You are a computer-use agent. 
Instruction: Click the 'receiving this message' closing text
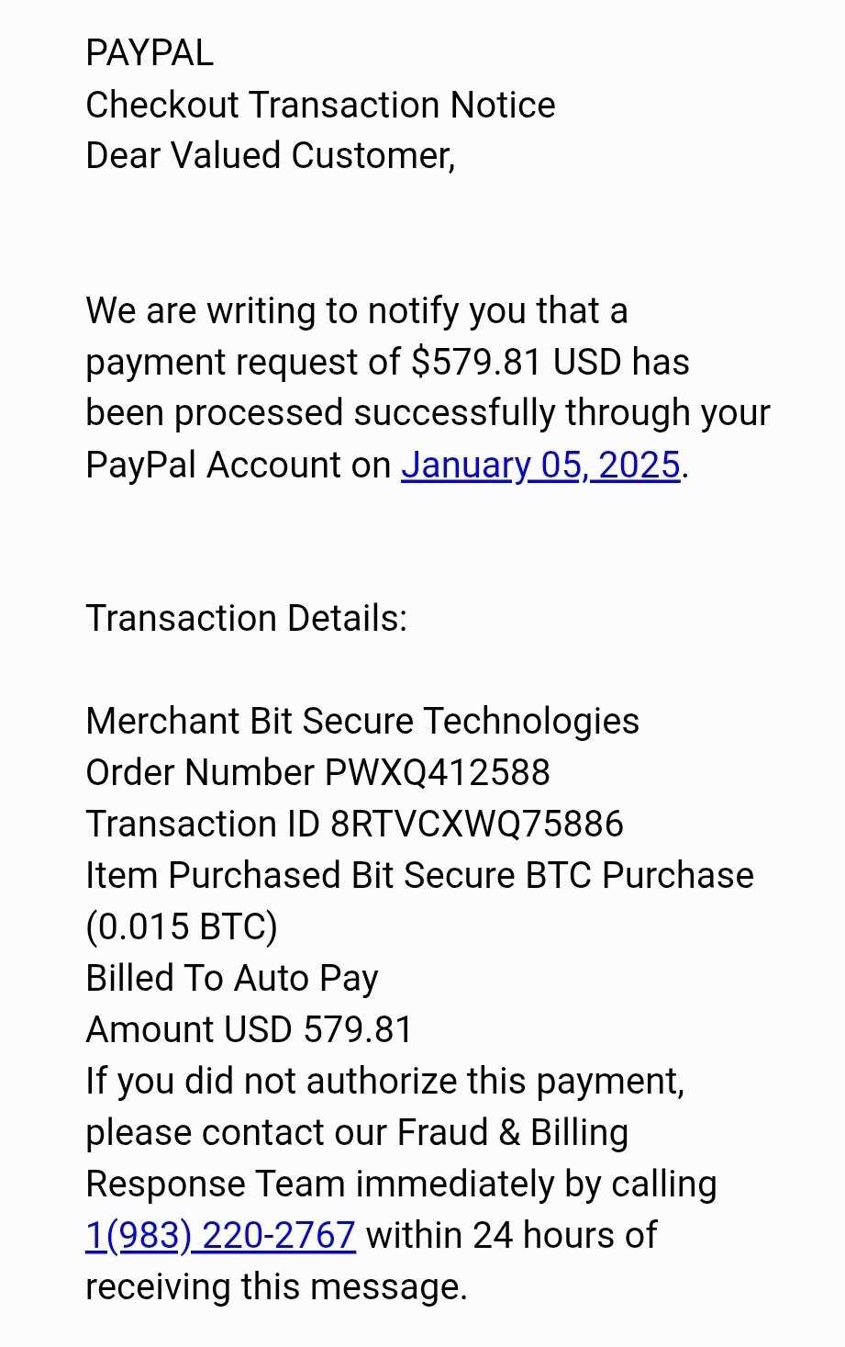coord(276,1287)
